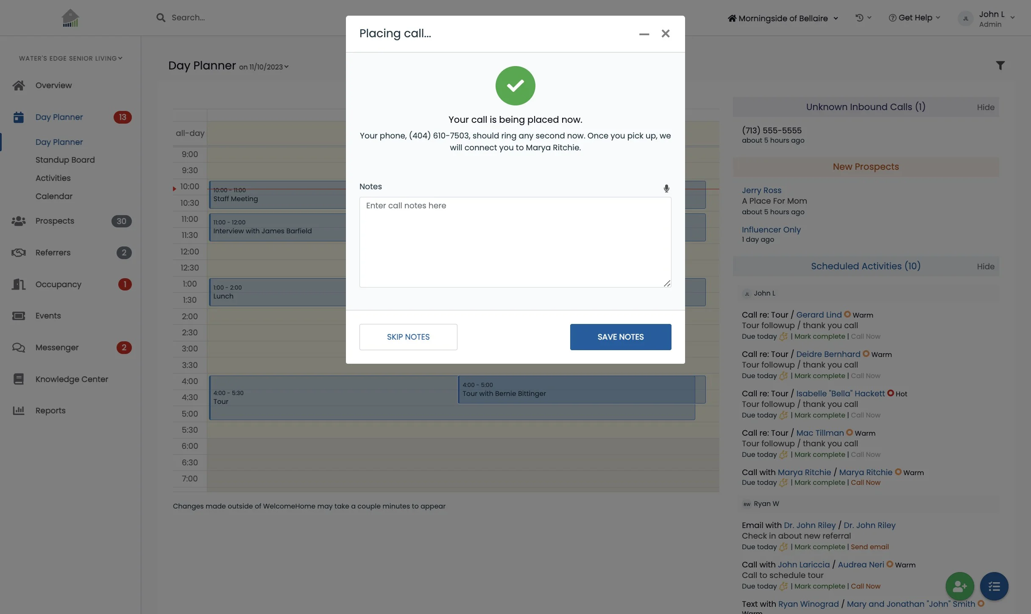
Task: Hide the Unknown Inbound Calls section
Action: tap(985, 107)
